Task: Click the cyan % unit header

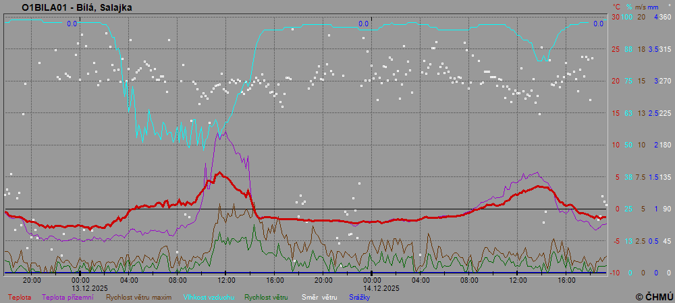Action: point(628,7)
